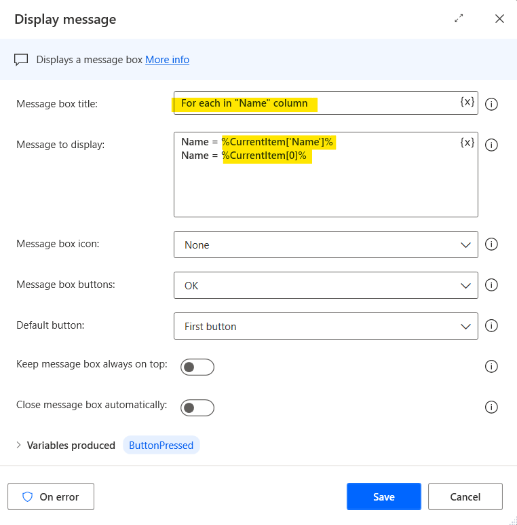Click info icon beside Message to display
Screen dimensions: 517x525
[492, 145]
